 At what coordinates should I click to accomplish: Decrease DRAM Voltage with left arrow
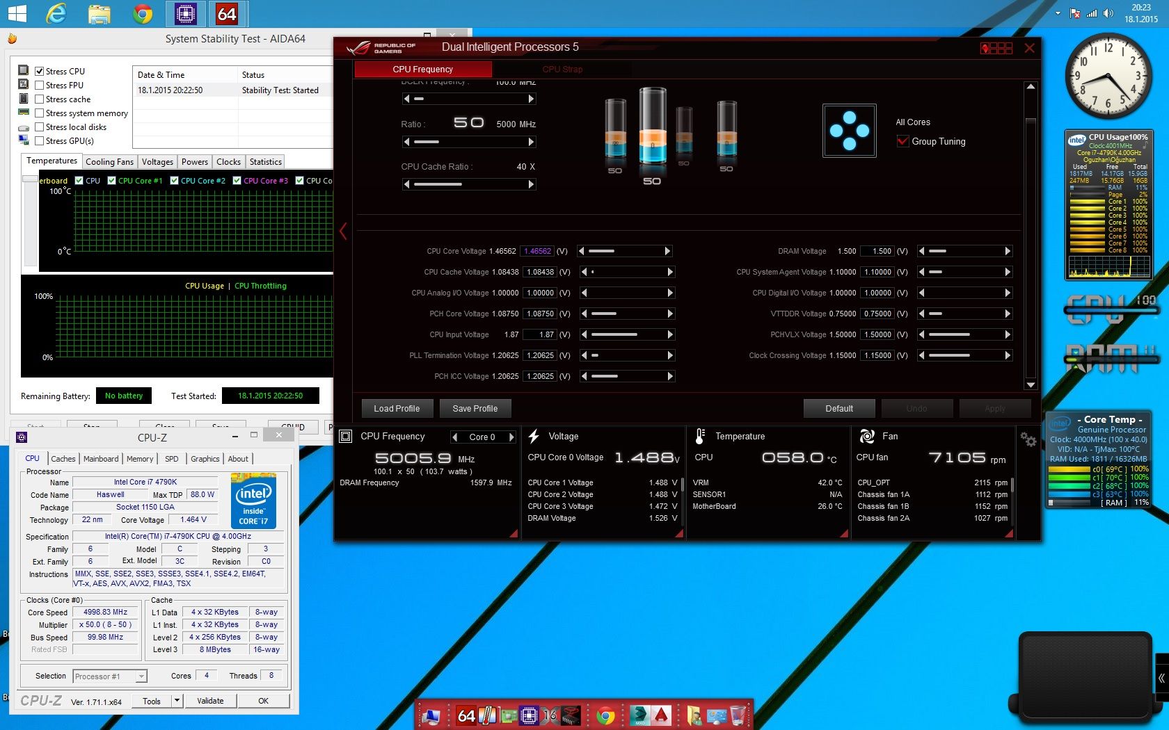[922, 251]
